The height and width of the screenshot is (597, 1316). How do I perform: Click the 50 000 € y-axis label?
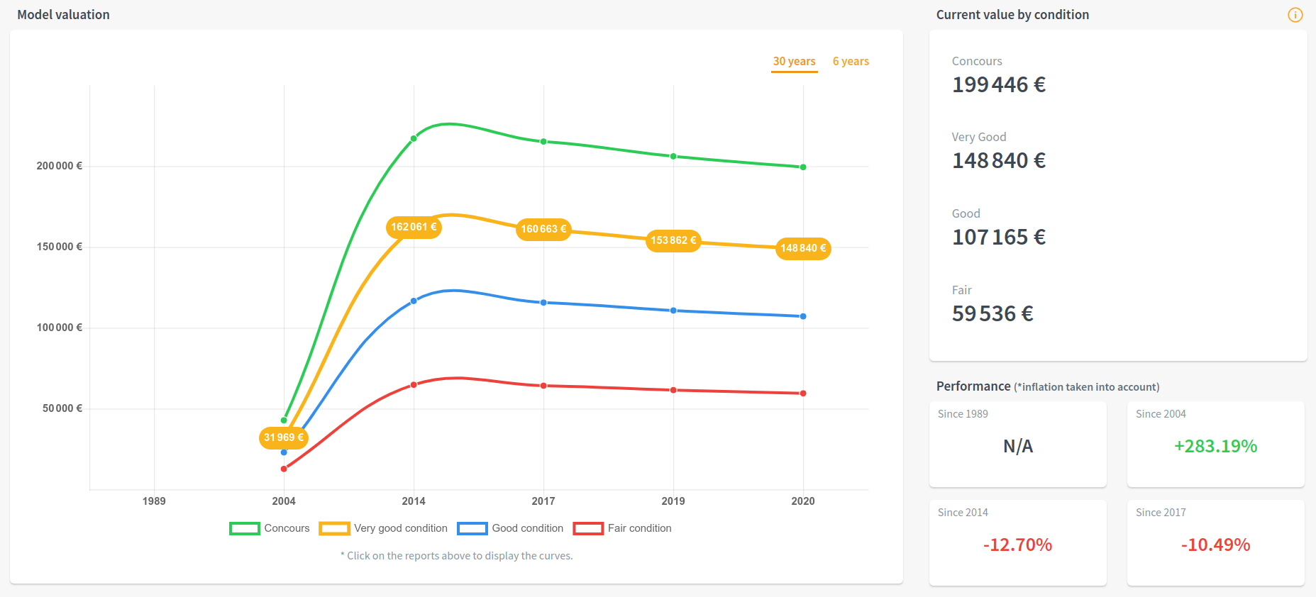(62, 408)
